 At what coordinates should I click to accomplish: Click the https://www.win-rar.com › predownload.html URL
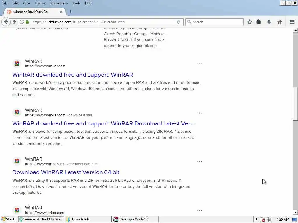pyautogui.click(x=62, y=164)
